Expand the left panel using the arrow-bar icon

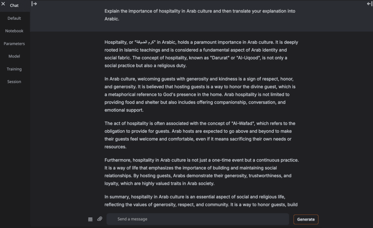[x=34, y=4]
